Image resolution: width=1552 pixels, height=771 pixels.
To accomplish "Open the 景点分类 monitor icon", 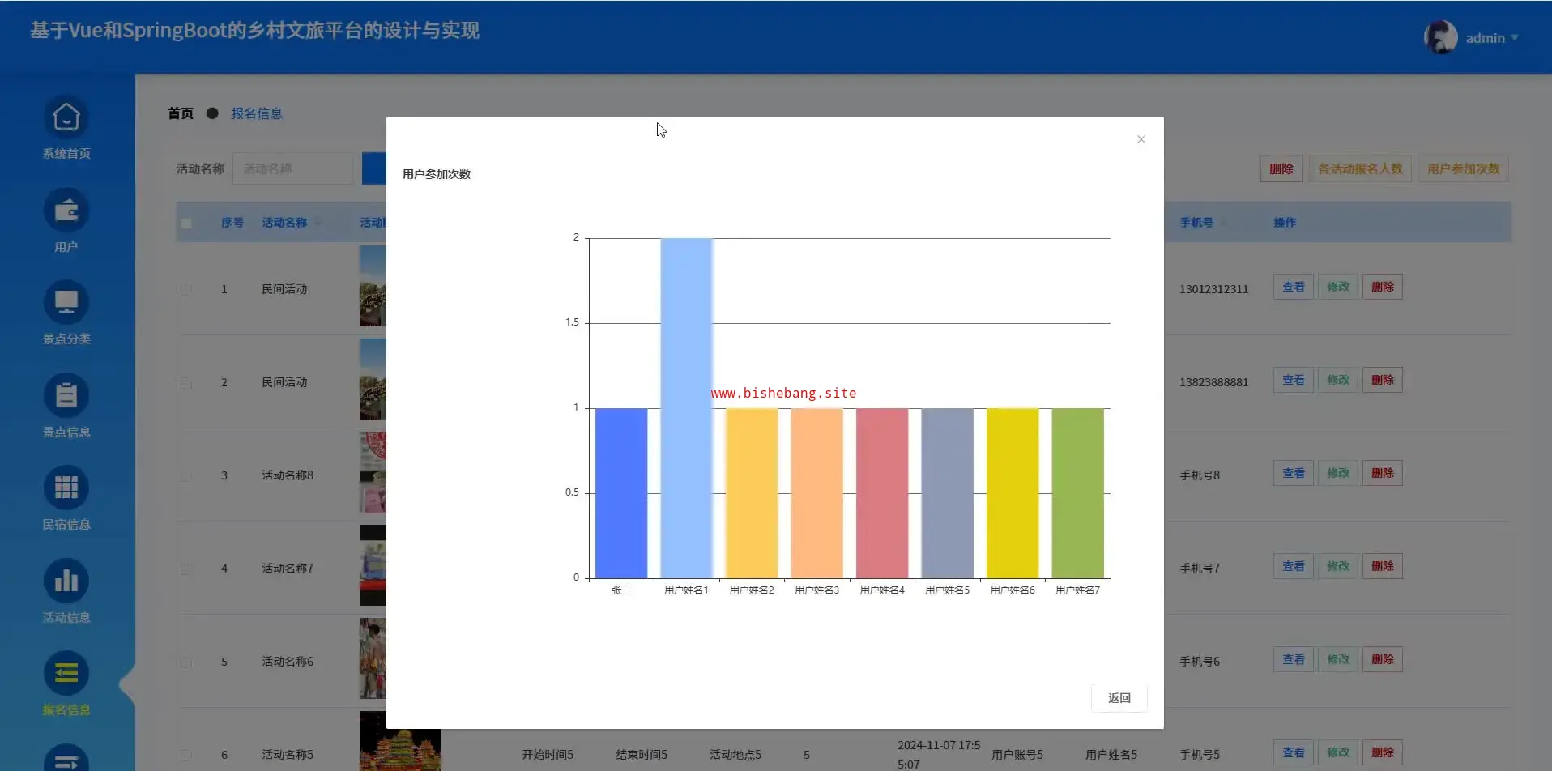I will 66,303.
